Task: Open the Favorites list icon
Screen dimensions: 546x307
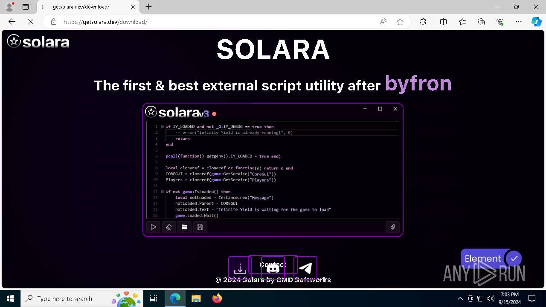Action: (x=462, y=22)
